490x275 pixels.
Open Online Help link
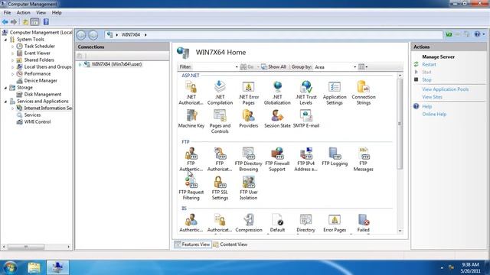(x=434, y=114)
